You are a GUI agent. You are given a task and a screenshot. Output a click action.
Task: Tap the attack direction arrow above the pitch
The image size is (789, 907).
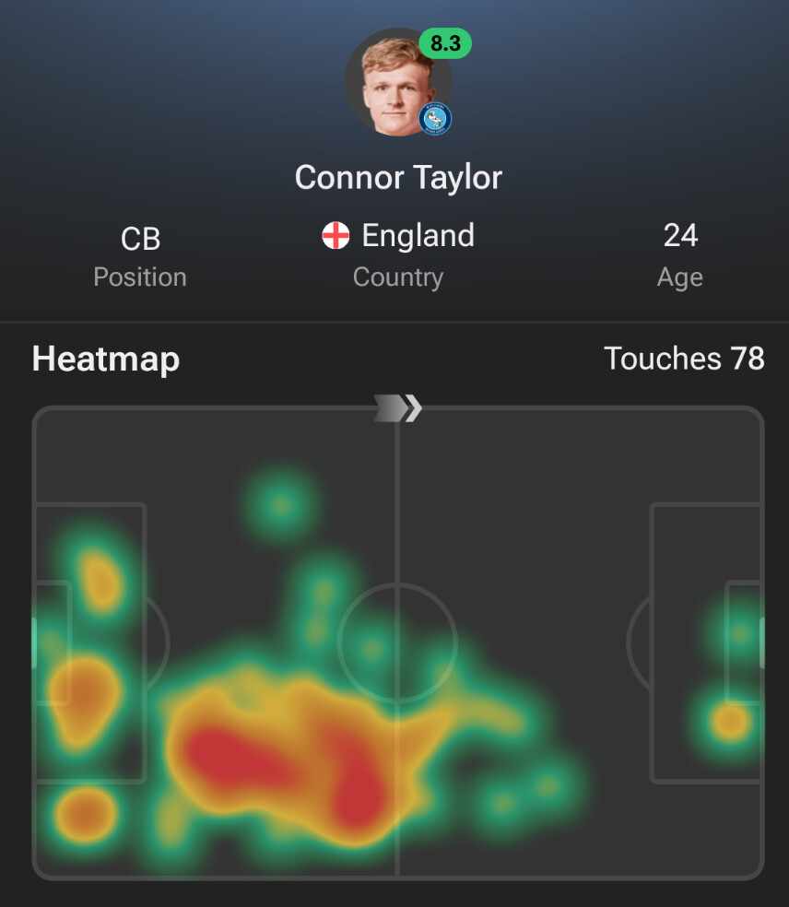click(x=397, y=408)
